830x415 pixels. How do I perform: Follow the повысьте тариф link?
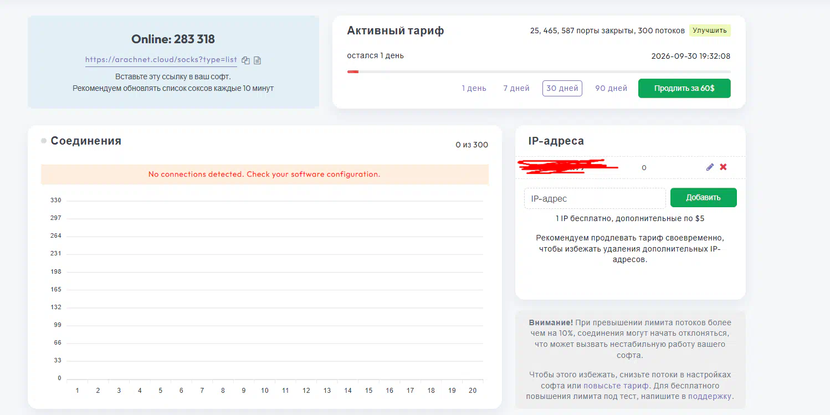[616, 386]
